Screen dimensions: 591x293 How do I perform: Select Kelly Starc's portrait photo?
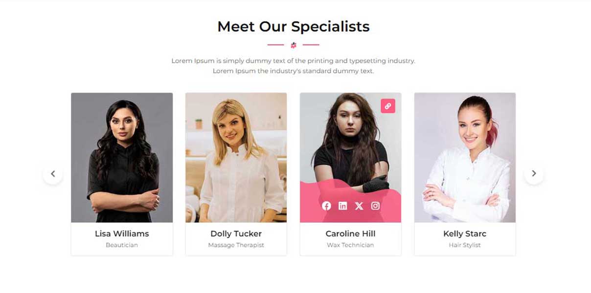465,158
